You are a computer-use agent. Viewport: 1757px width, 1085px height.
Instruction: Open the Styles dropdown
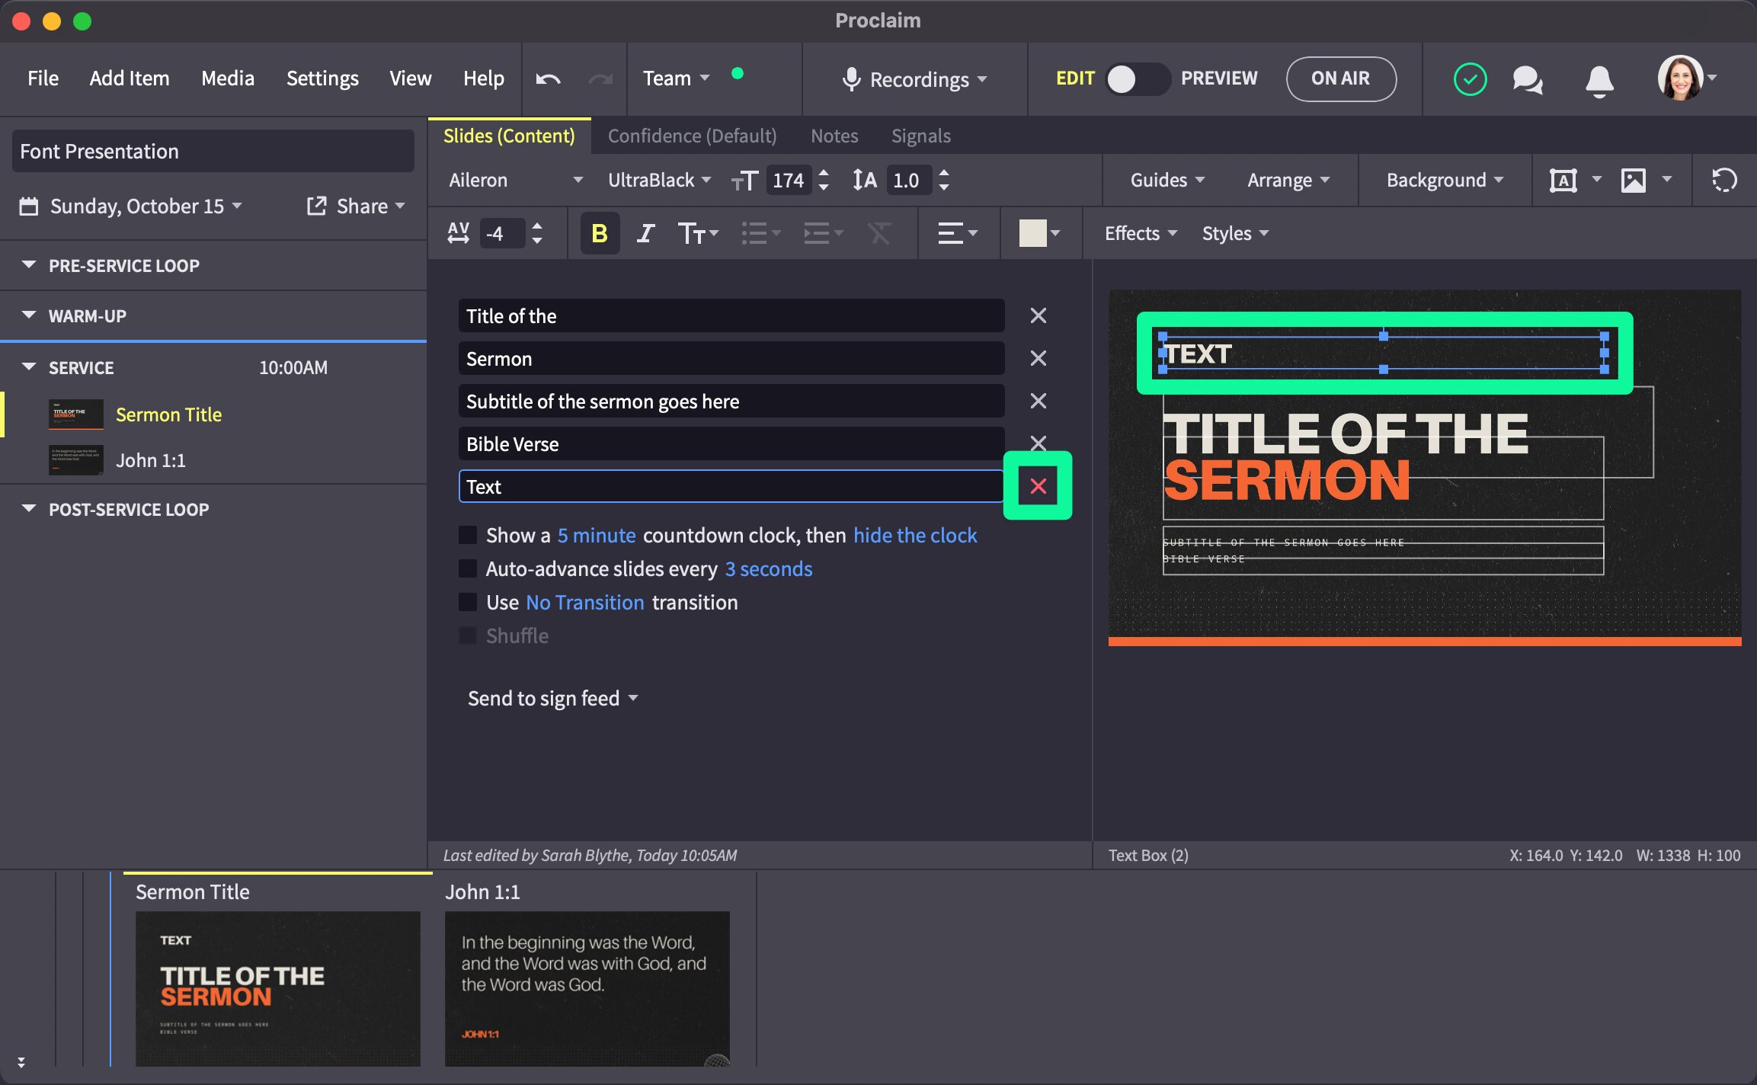click(x=1235, y=233)
